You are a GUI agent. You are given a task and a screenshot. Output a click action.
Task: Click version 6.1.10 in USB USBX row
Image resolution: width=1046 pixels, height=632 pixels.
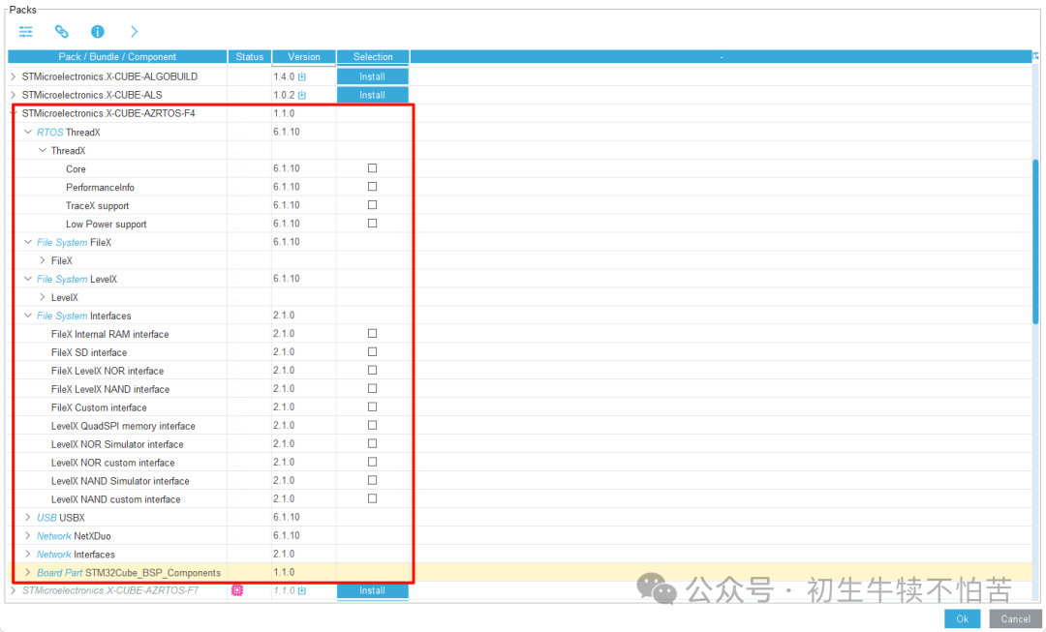click(286, 518)
